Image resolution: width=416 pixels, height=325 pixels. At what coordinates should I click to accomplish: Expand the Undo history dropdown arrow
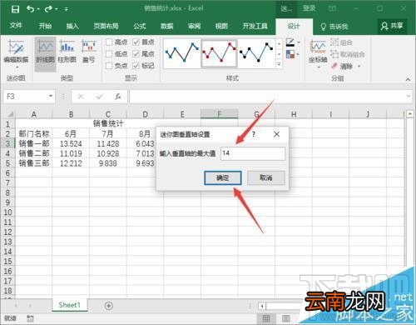(x=38, y=9)
